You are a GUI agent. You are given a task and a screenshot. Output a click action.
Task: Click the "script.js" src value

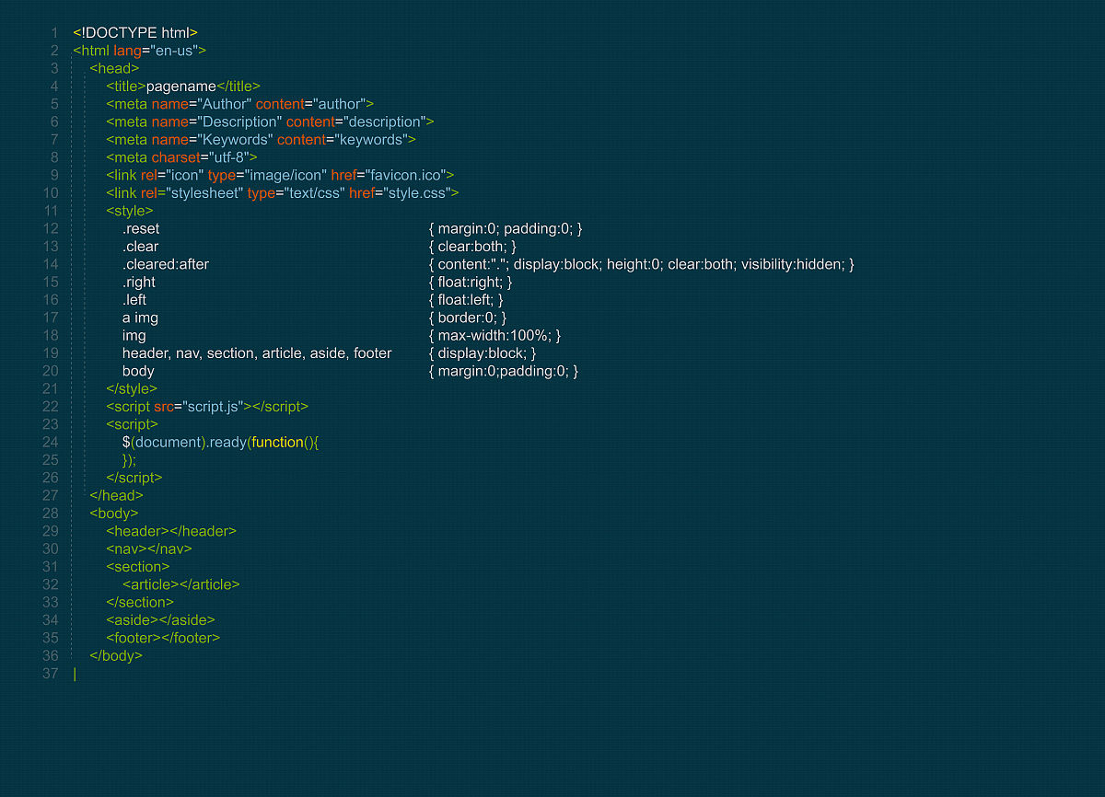(211, 407)
